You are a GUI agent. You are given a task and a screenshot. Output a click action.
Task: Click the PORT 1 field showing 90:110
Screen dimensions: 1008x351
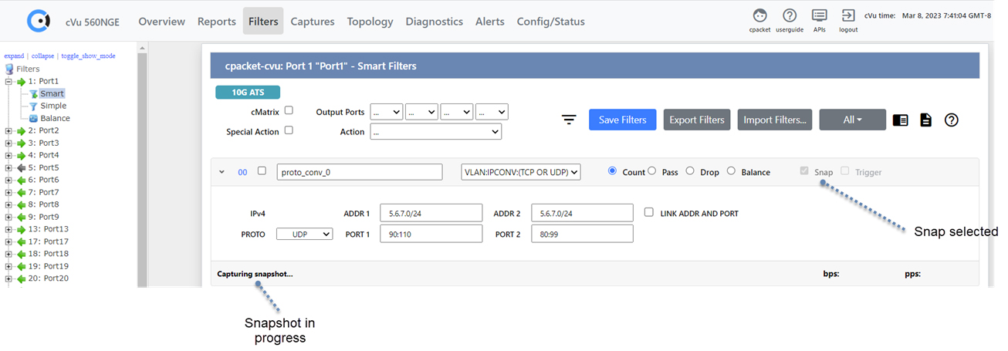click(x=431, y=234)
